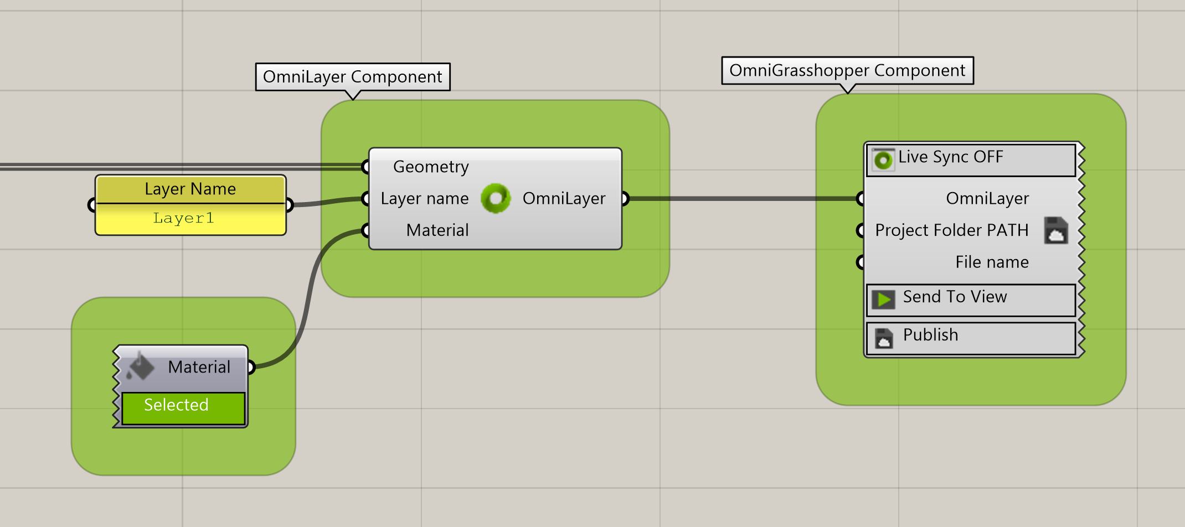The width and height of the screenshot is (1185, 527).
Task: Click the Material paint bucket icon
Action: [141, 366]
